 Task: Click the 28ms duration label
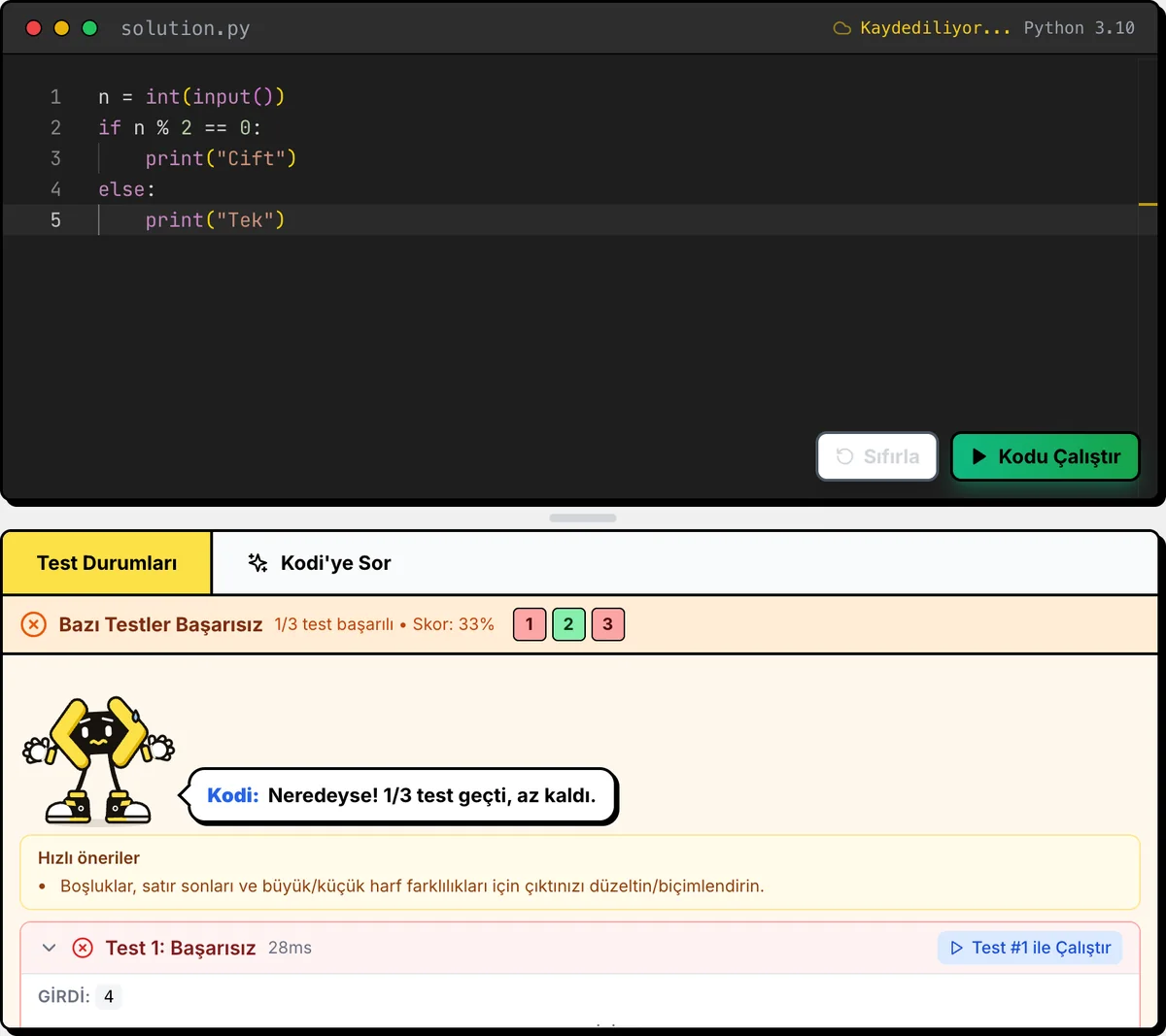tap(290, 948)
